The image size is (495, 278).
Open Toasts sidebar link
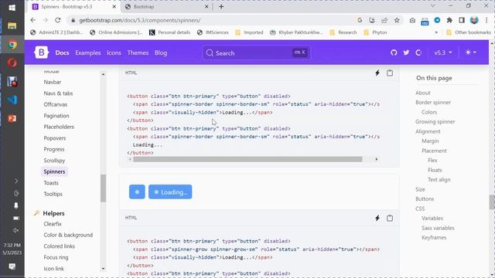[x=51, y=183]
